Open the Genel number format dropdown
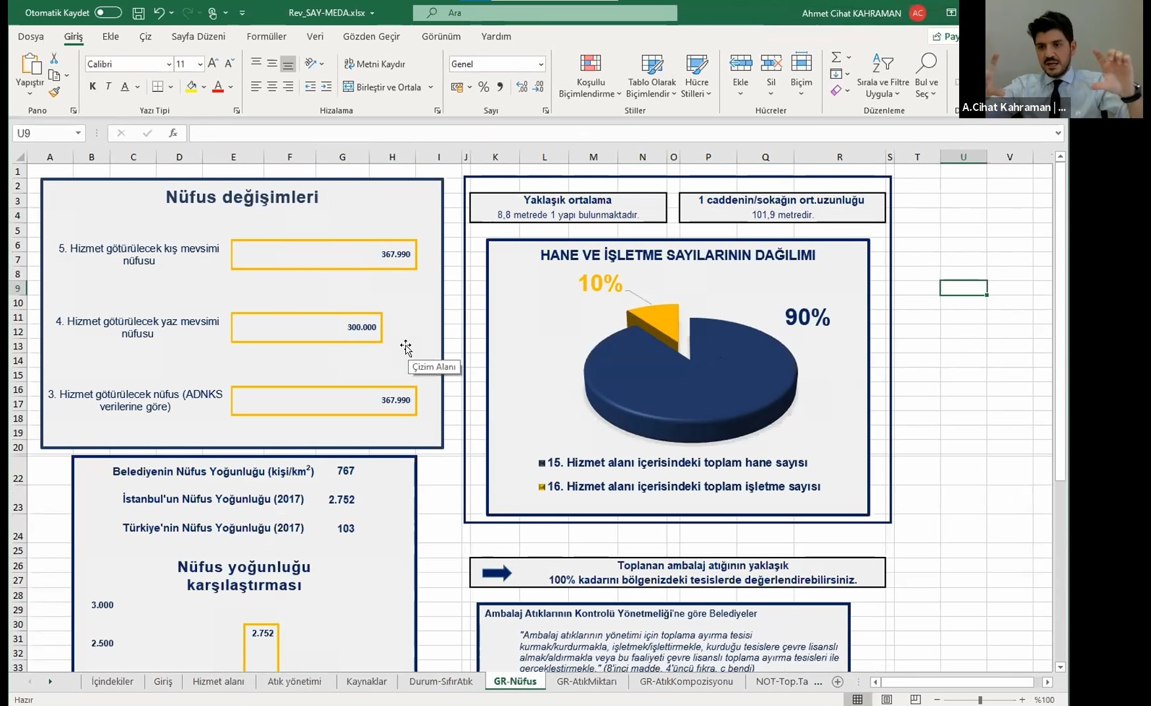 pyautogui.click(x=541, y=64)
